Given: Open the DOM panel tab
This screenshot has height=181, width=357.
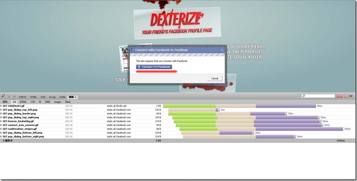Looking at the screenshot, I should coord(62,97).
